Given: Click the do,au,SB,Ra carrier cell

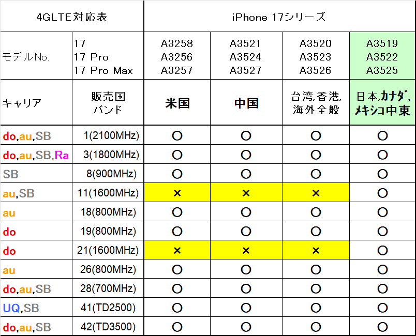Looking at the screenshot, I should pyautogui.click(x=36, y=154).
